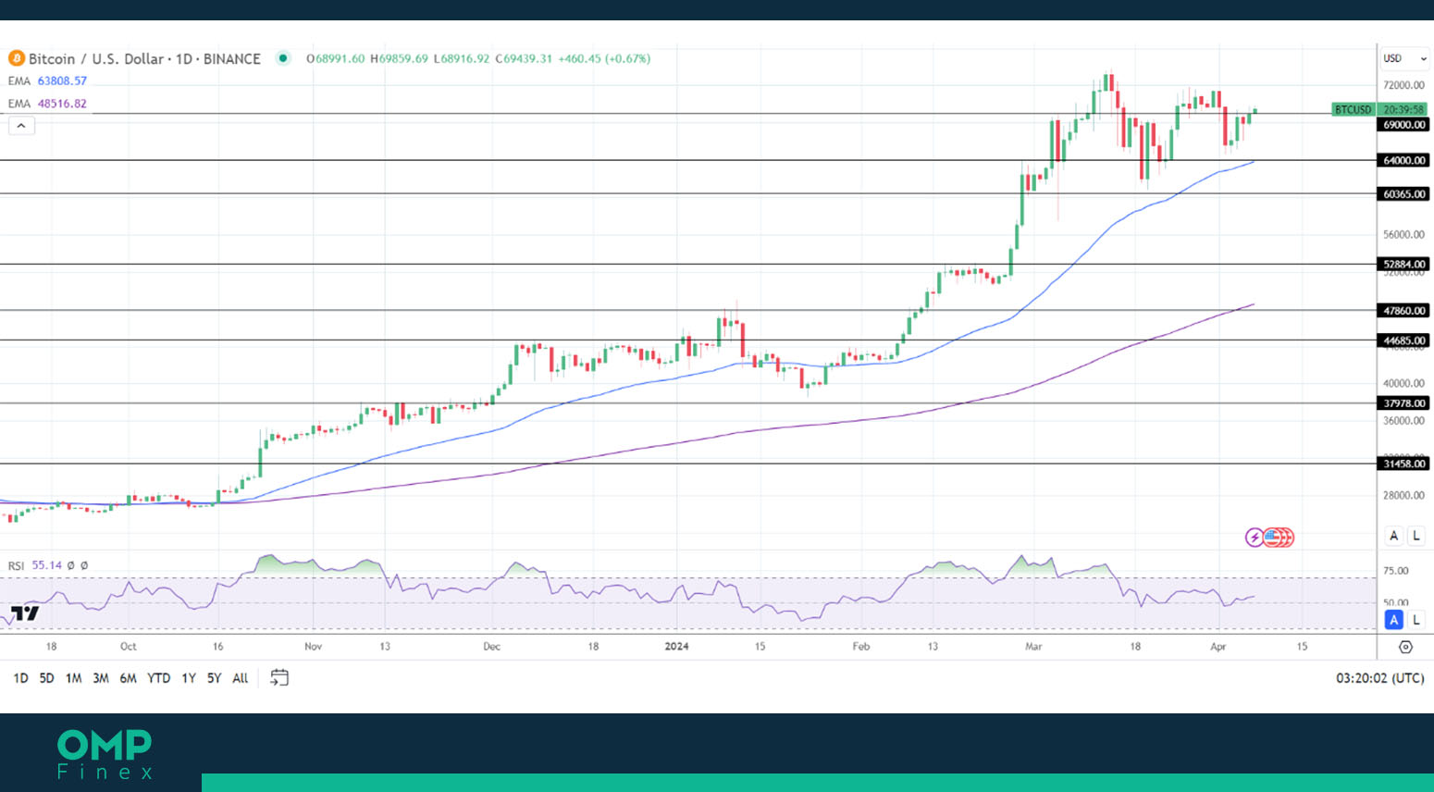The width and height of the screenshot is (1434, 792).
Task: Click the green market status dot
Action: pos(284,58)
